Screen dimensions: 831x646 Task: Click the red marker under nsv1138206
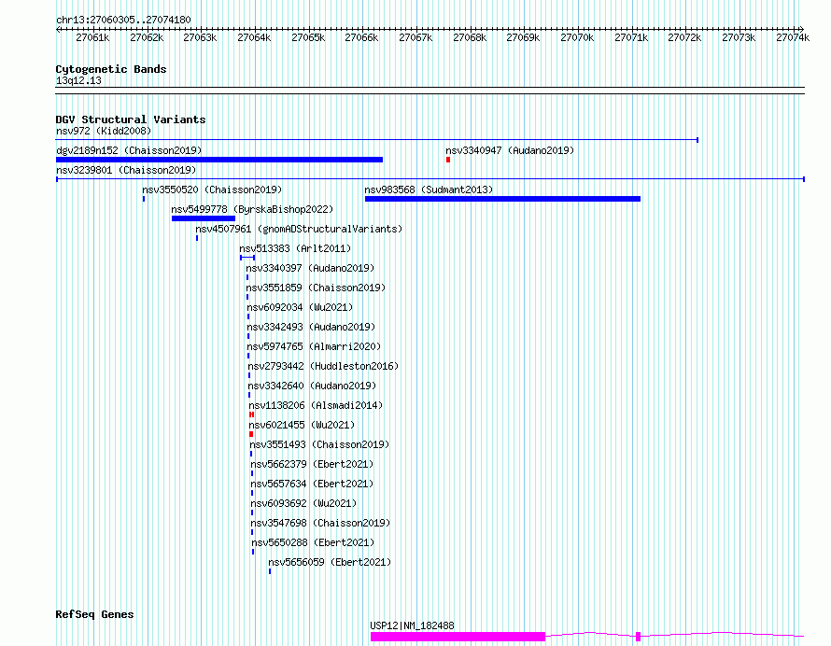pyautogui.click(x=251, y=414)
